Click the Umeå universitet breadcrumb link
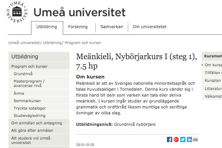222x148 pixels. 24,43
